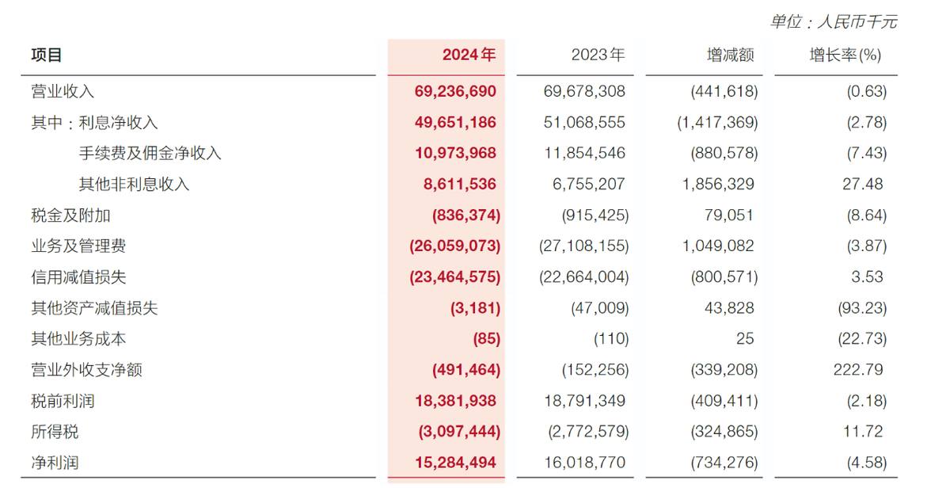Select the growth rate value (93.23)

click(861, 308)
